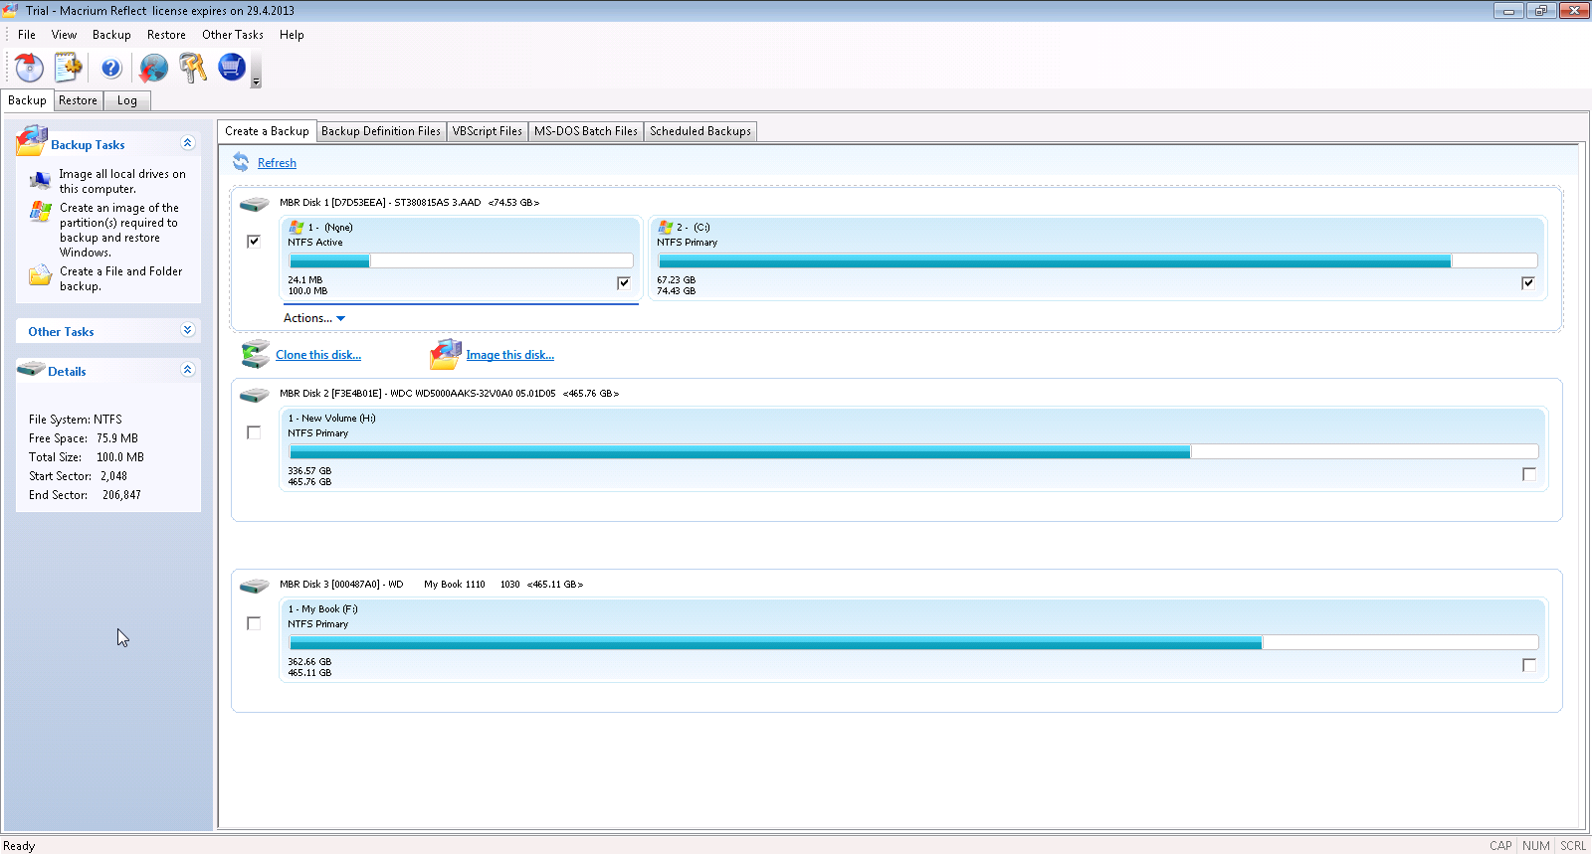Check the New Volume (H:) partition checkbox
This screenshot has height=854, width=1592.
pyautogui.click(x=1529, y=474)
